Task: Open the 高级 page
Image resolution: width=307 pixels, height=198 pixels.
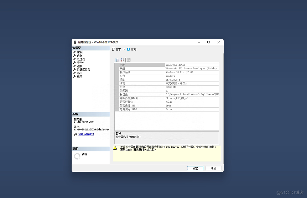Action: (80, 73)
